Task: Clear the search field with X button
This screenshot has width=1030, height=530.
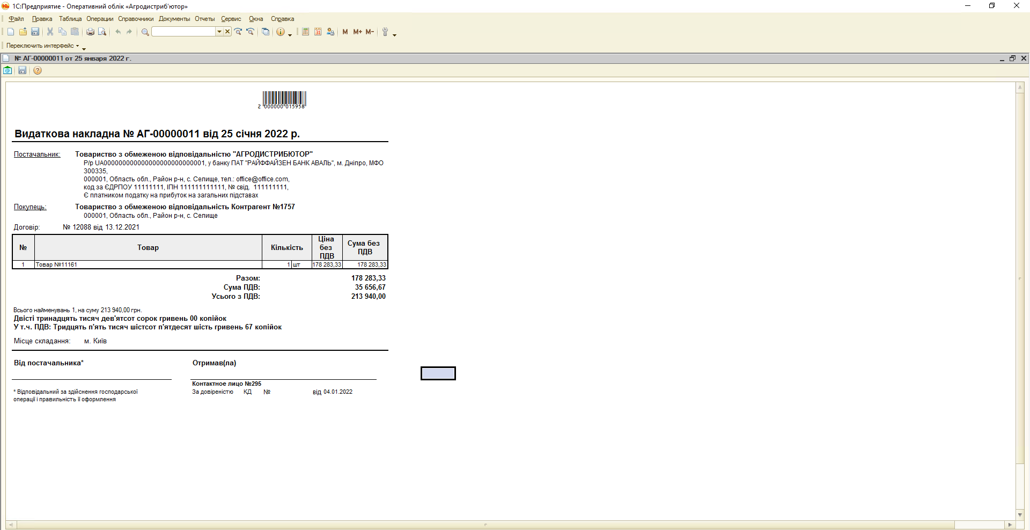Action: 227,32
